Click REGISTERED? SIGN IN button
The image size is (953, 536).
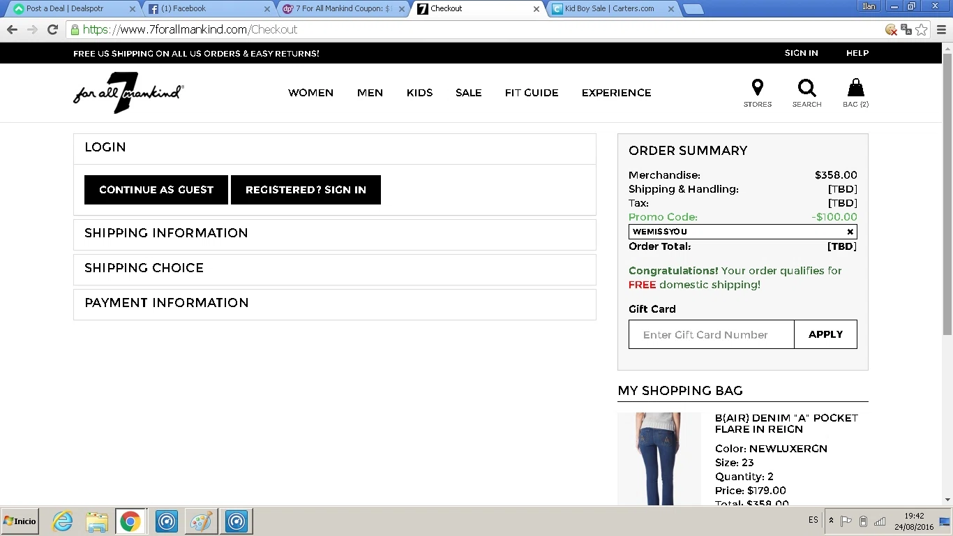[x=306, y=190]
